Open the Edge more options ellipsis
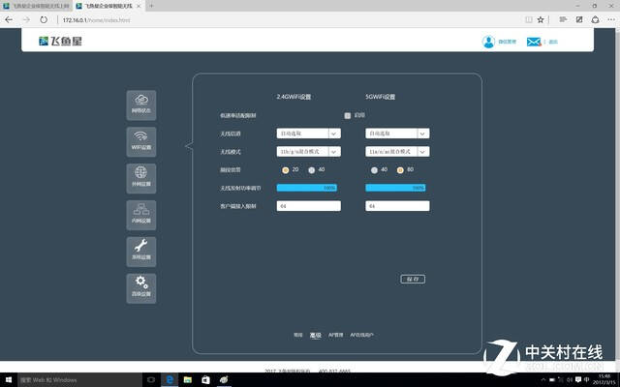The height and width of the screenshot is (387, 620). (611, 19)
